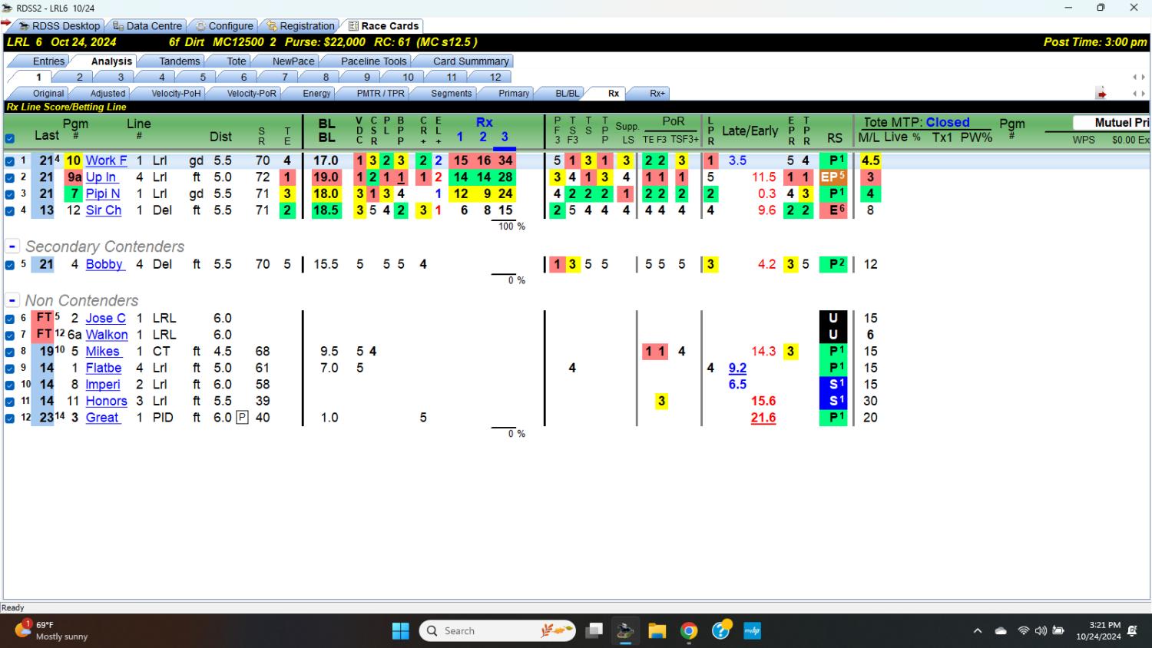Switch to the Velocity-PoH sub-tab
This screenshot has width=1152, height=648.
click(x=176, y=94)
